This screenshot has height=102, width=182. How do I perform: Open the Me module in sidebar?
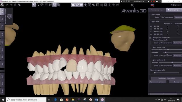click(x=2, y=84)
